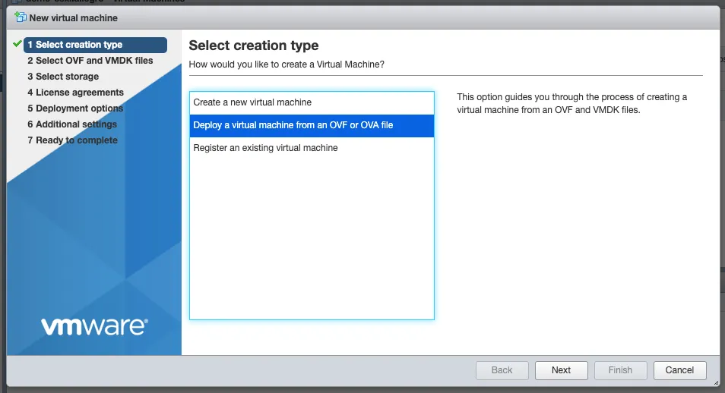Open step 2 Select OVF and VMDK files

90,61
